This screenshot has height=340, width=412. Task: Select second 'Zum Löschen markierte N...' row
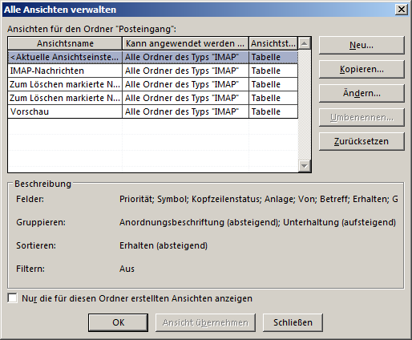click(153, 98)
